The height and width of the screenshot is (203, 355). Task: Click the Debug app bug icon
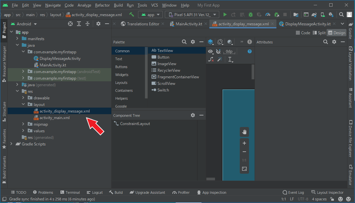251,15
